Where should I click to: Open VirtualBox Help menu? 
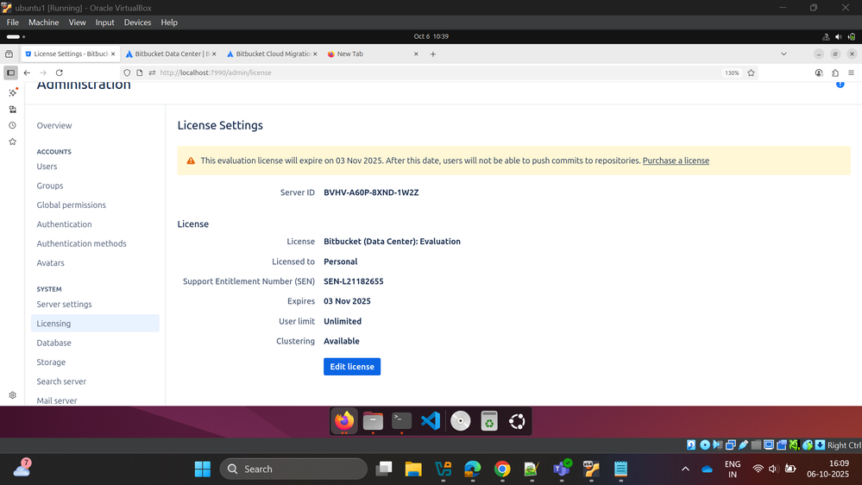click(169, 22)
